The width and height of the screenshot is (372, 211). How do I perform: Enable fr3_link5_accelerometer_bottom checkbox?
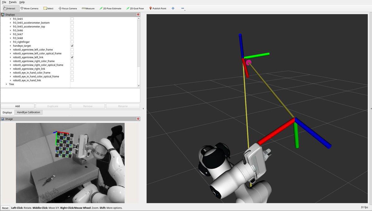tap(72, 23)
